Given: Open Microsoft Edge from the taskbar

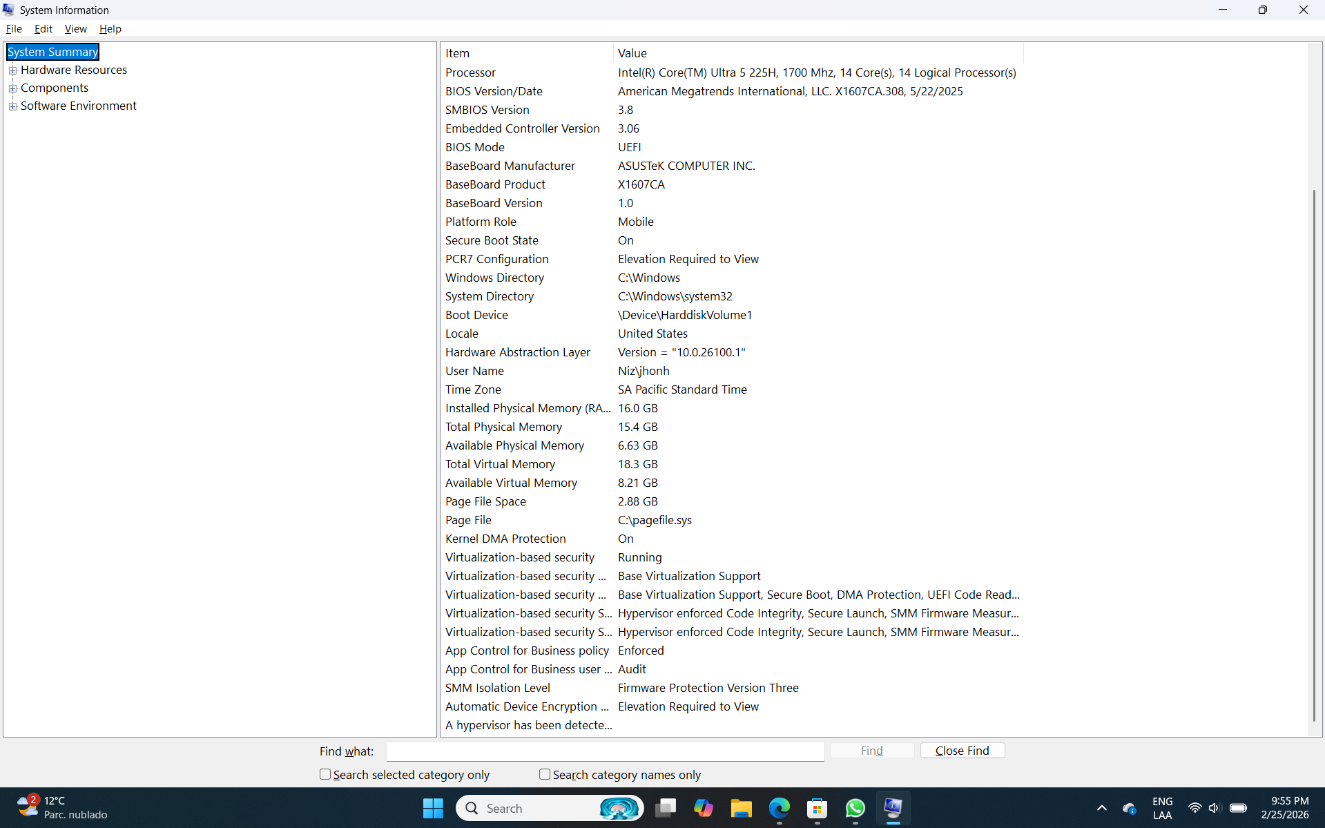Looking at the screenshot, I should [x=780, y=808].
